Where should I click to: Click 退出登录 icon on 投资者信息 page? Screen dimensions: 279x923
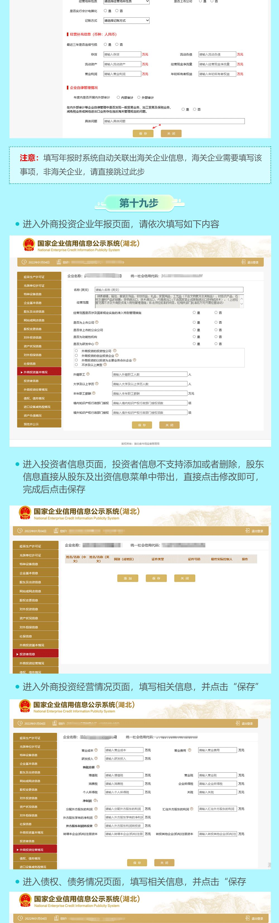pyautogui.click(x=247, y=531)
